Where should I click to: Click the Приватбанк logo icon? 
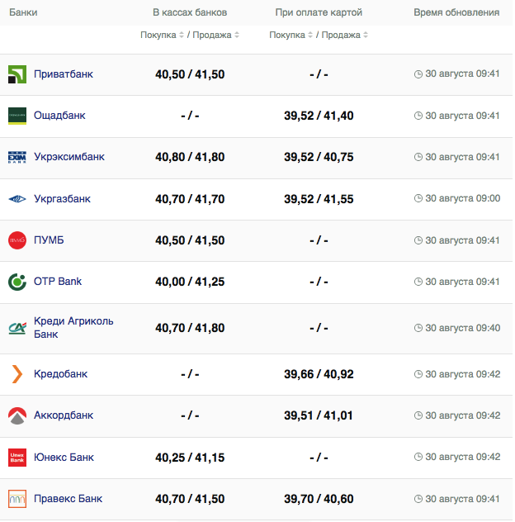click(17, 74)
